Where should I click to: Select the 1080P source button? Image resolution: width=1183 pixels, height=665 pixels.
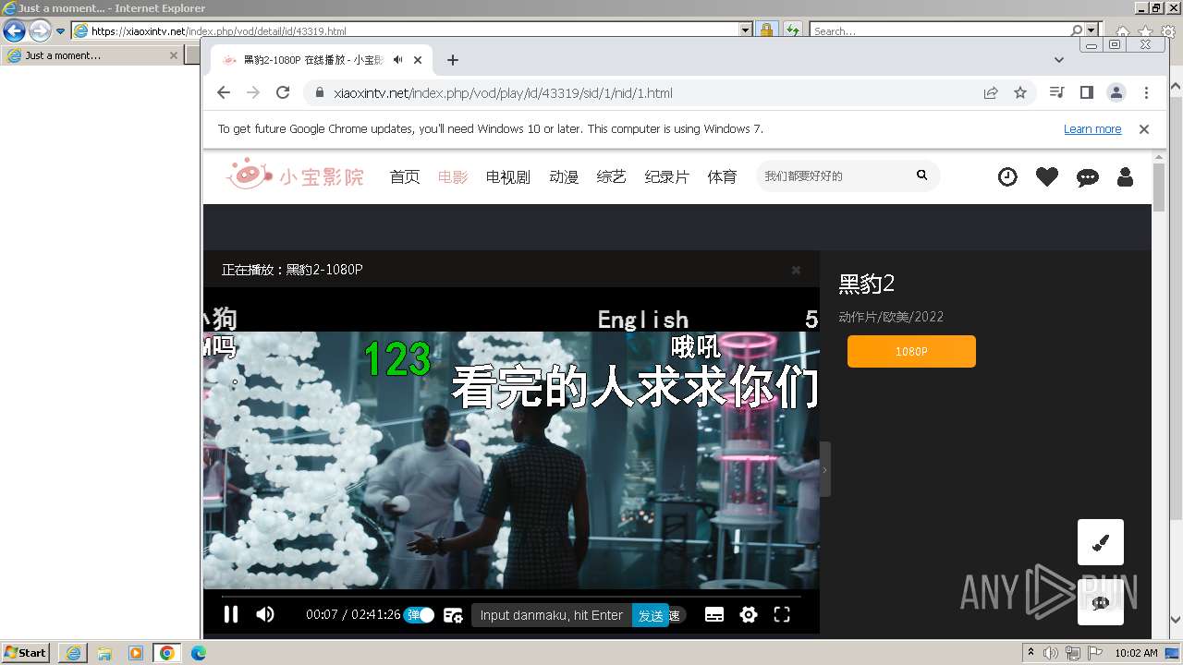911,351
